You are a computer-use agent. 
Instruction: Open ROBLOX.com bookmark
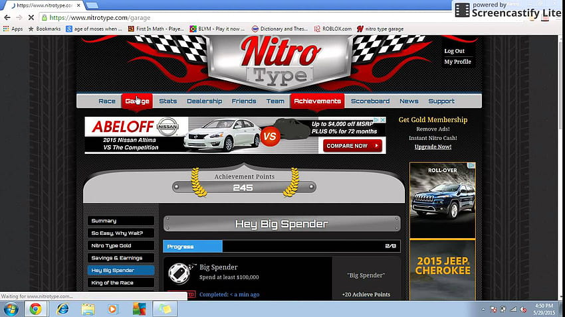click(x=332, y=29)
